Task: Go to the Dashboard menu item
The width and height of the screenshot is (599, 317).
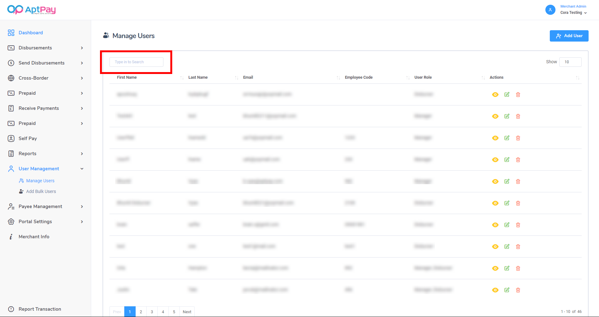Action: 31,33
